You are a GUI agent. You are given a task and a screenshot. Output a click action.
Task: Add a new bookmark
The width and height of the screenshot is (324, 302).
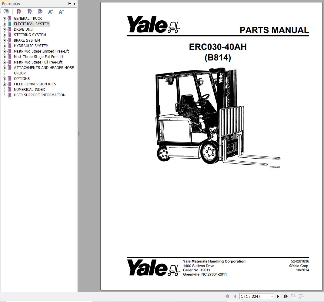point(30,11)
